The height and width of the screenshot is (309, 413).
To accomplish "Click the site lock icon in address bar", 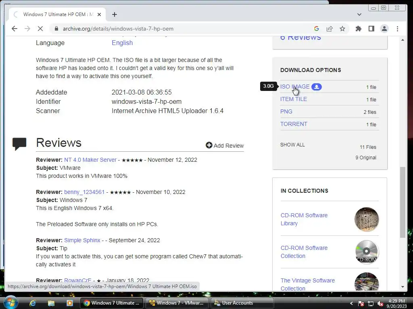I will pyautogui.click(x=56, y=29).
